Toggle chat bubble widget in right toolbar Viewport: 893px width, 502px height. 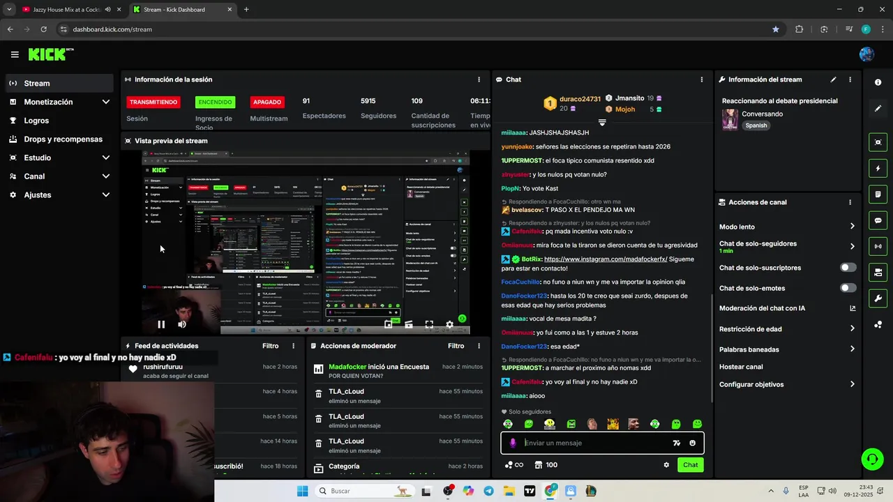(878, 220)
